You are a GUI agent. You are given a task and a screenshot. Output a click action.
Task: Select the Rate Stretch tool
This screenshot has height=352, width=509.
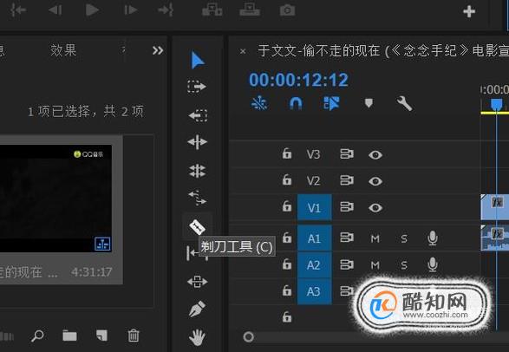click(197, 198)
